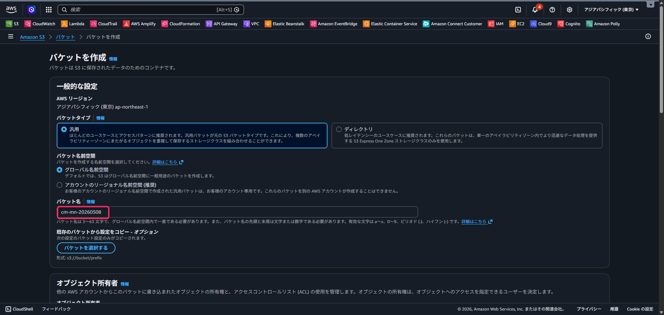664x315 pixels.
Task: Open API Gateway from the favorites bar
Action: pos(222,24)
